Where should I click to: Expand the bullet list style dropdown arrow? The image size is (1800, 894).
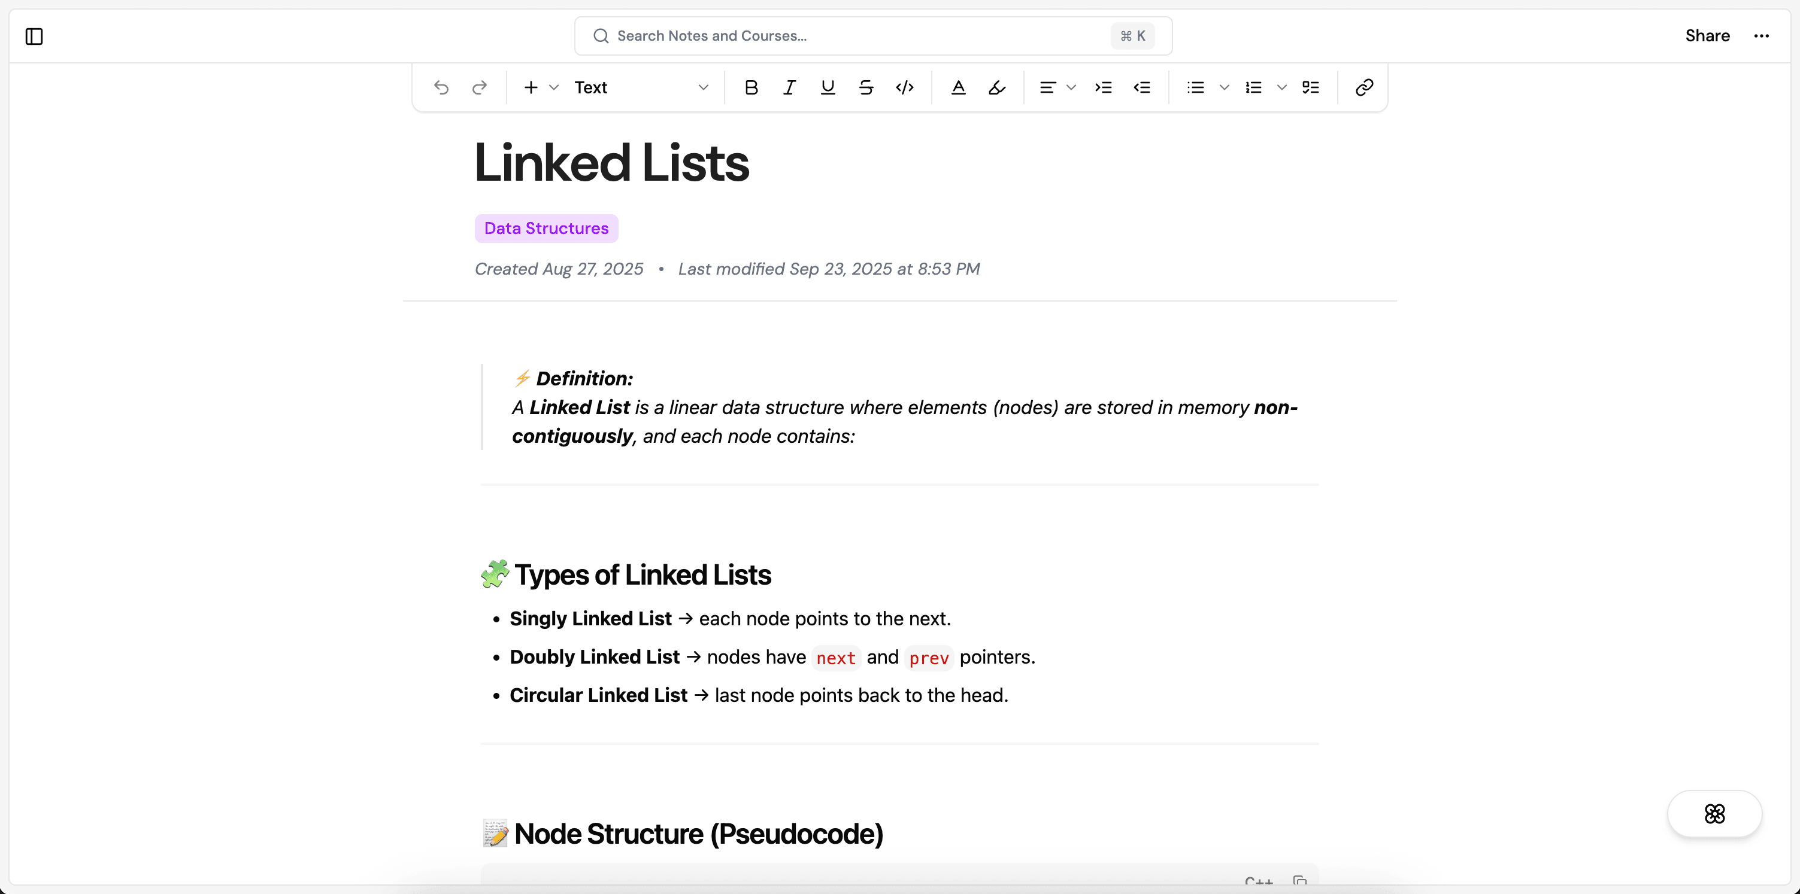pyautogui.click(x=1224, y=87)
